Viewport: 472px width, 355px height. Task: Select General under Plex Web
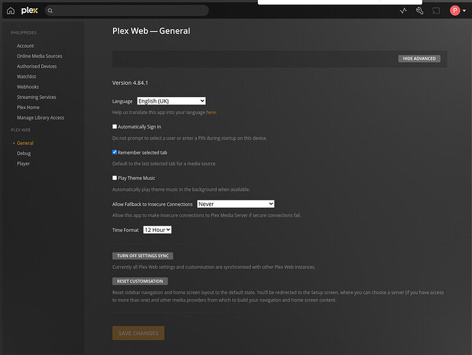click(x=25, y=143)
